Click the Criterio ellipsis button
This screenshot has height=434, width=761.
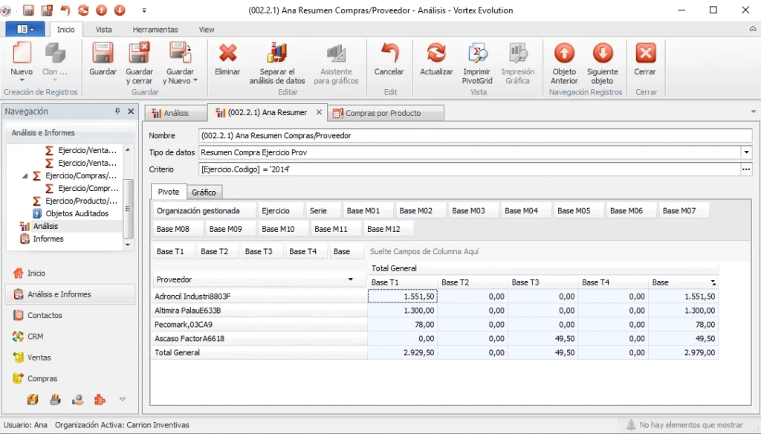(746, 169)
